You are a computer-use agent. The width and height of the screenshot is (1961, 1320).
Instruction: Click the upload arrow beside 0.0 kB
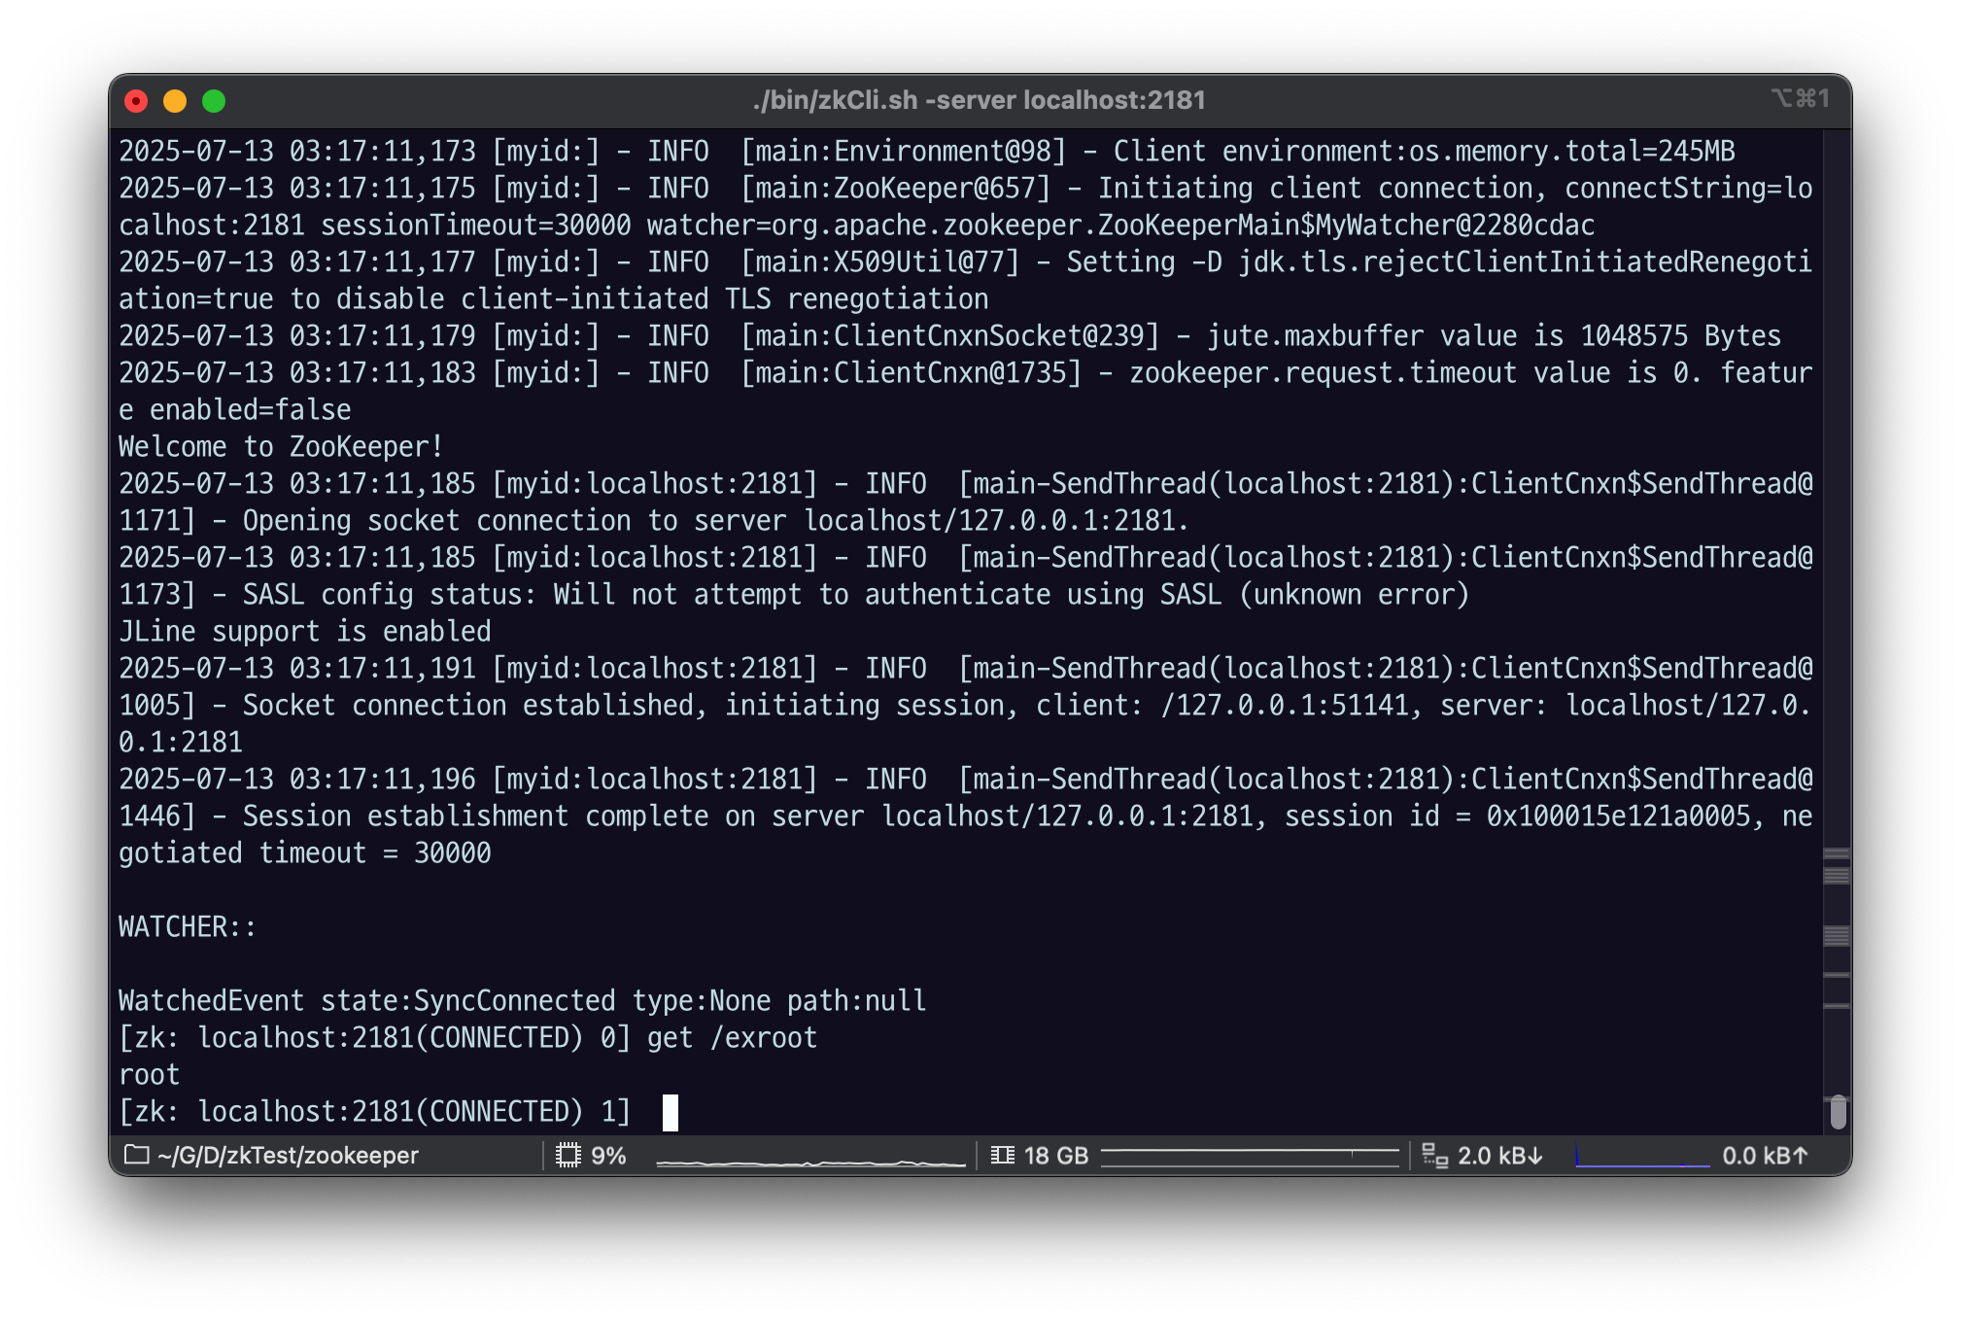[1800, 1155]
